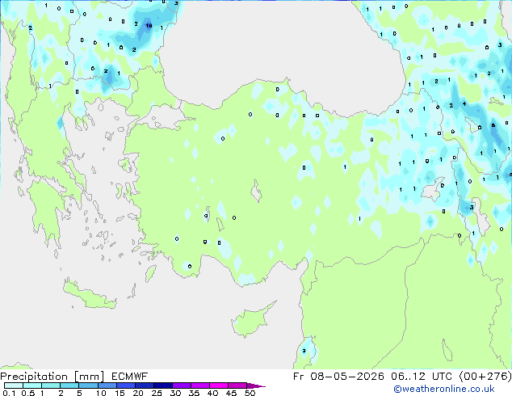
Task: Click the 'Fr 08-05-2026' date text
Action: point(338,377)
